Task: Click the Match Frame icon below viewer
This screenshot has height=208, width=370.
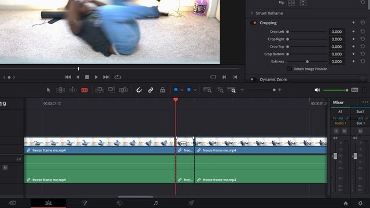Action: [x=213, y=77]
